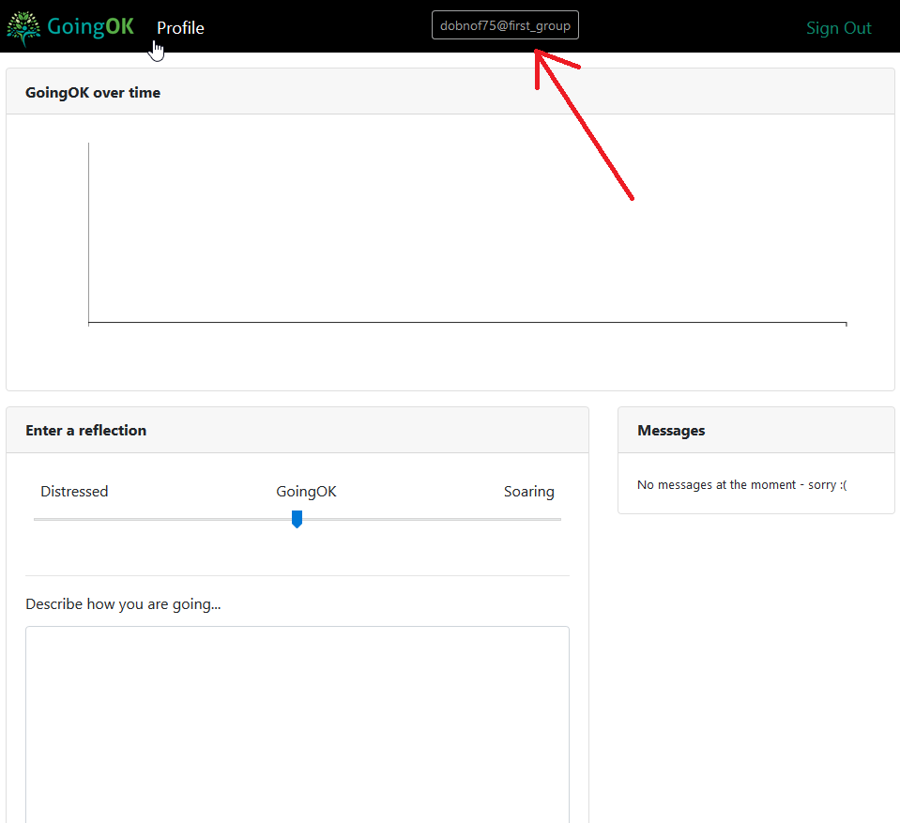The image size is (900, 823).
Task: Click inside the empty chart plot area
Action: pos(469,235)
